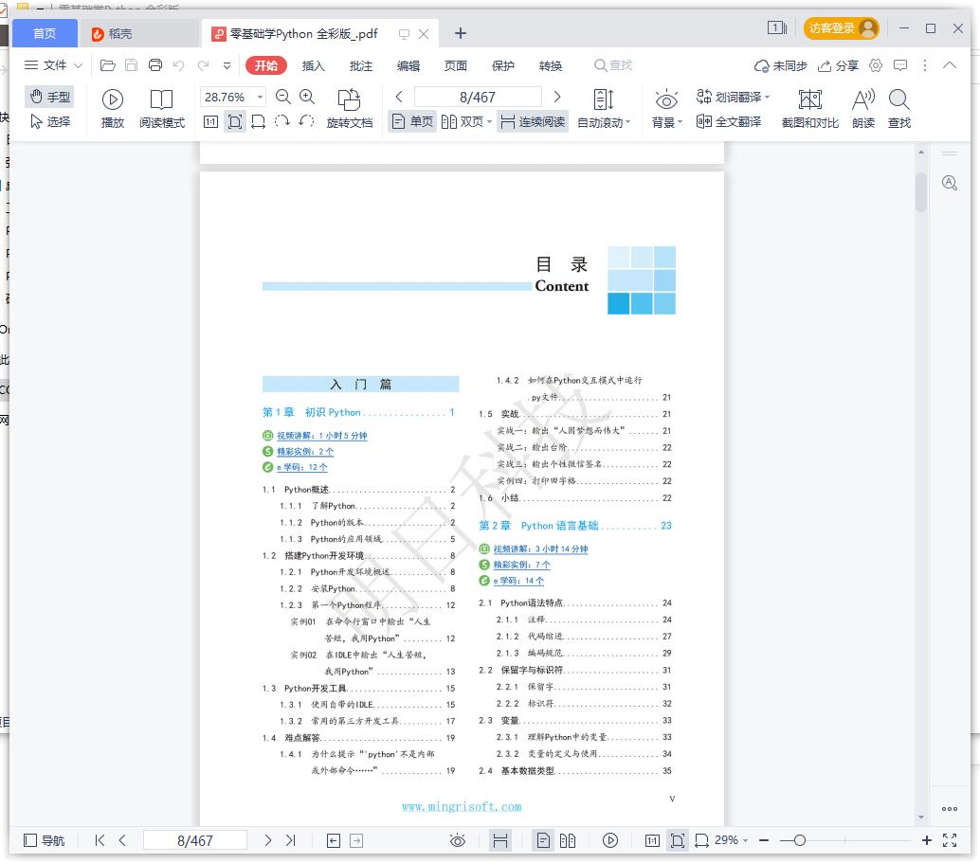
Task: Click the zoom slider handle in status bar
Action: [799, 840]
